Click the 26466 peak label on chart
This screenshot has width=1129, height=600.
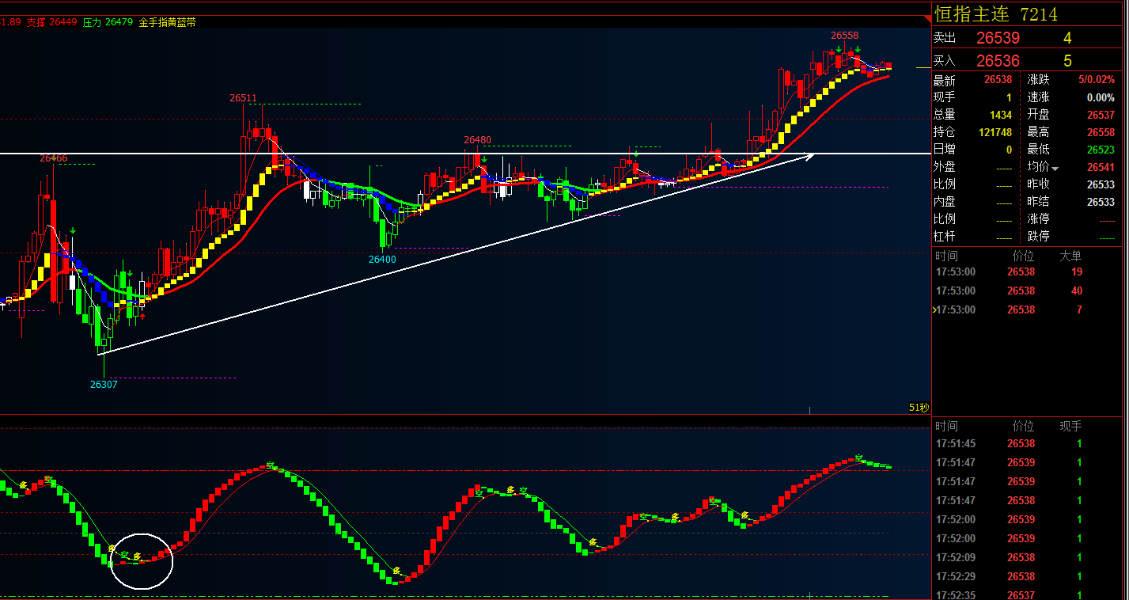[54, 158]
